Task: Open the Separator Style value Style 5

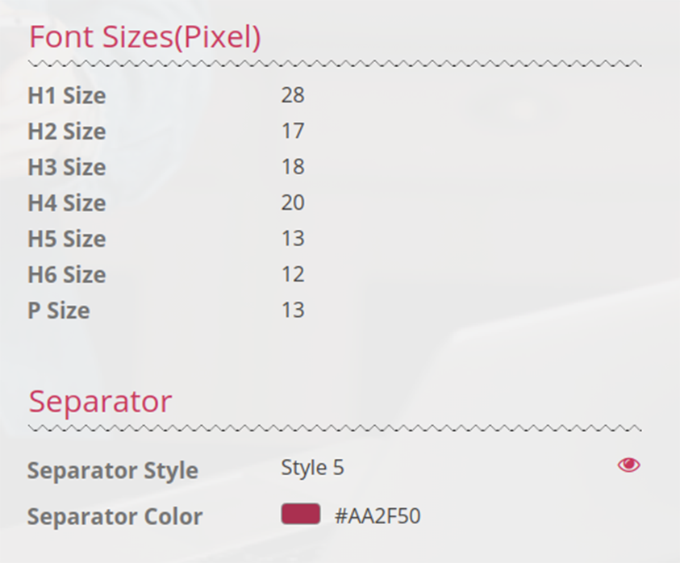Action: (312, 468)
